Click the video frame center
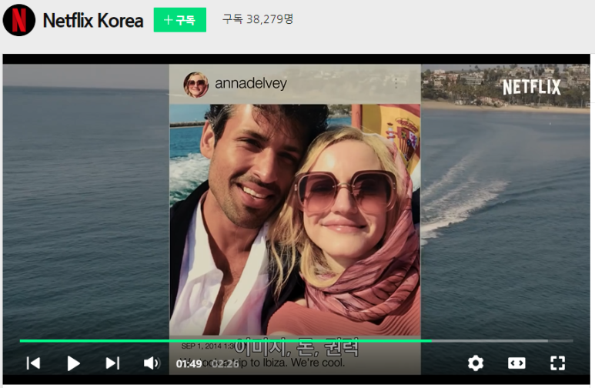595x388 pixels. pos(296,219)
